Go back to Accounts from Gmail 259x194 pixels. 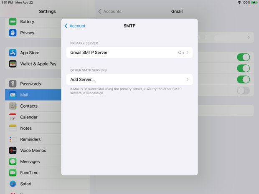[x=110, y=11]
